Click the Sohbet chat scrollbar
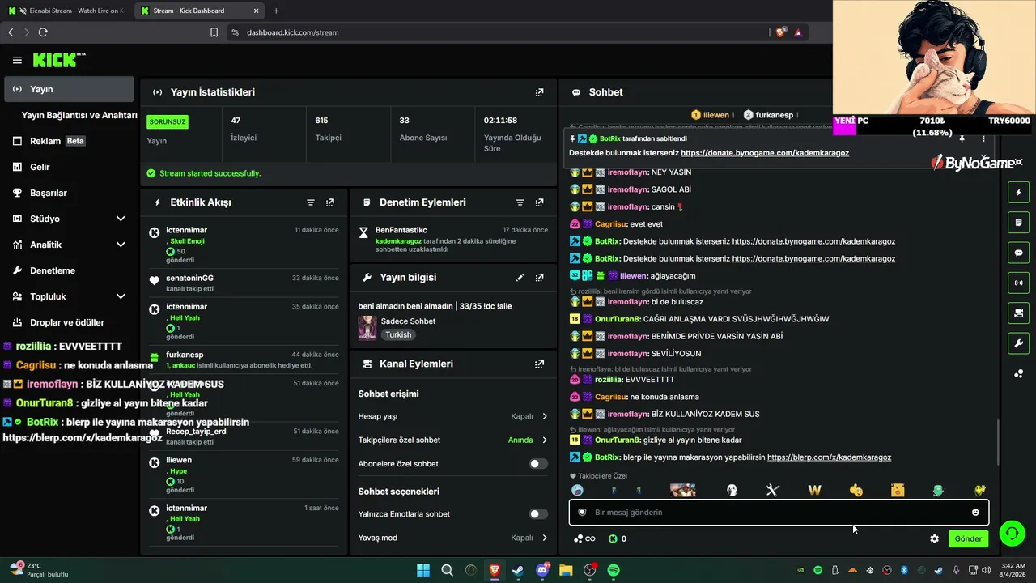 click(998, 442)
